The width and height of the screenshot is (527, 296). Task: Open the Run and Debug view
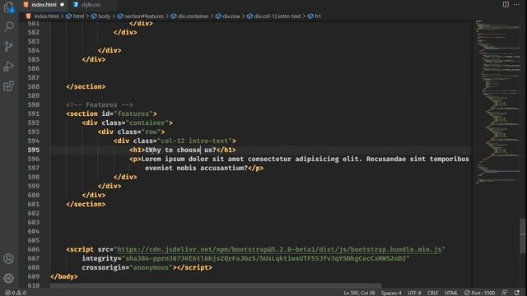tap(9, 66)
